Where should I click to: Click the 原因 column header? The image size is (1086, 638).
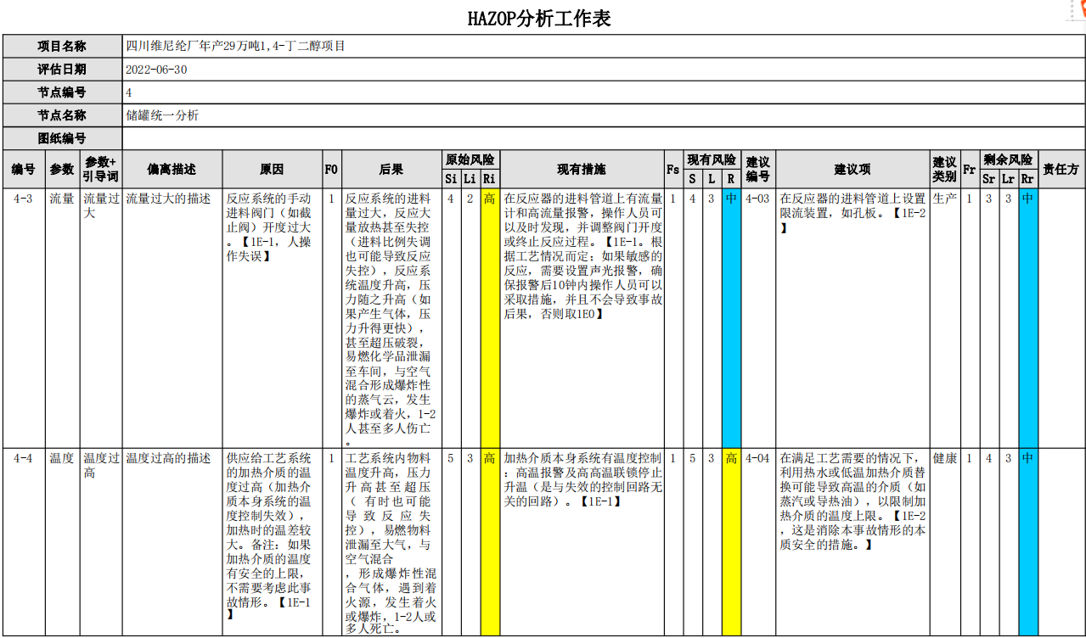[x=273, y=170]
